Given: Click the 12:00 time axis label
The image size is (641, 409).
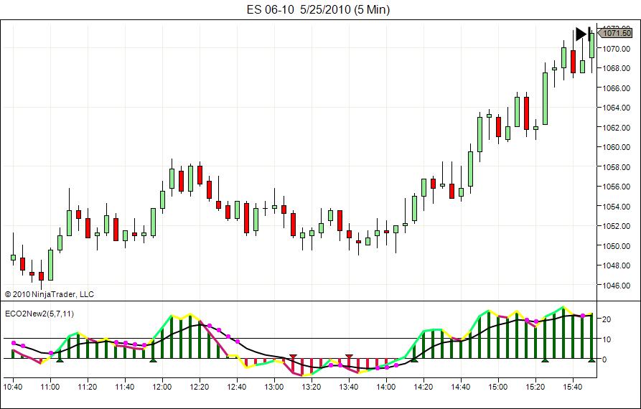Looking at the screenshot, I should pos(162,387).
